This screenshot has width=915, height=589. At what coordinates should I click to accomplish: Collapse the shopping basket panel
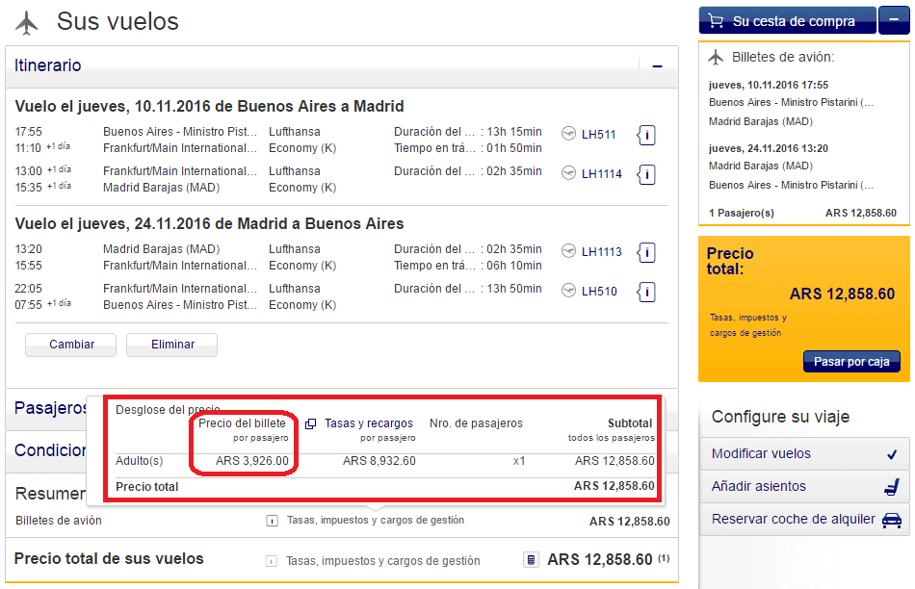tap(894, 20)
